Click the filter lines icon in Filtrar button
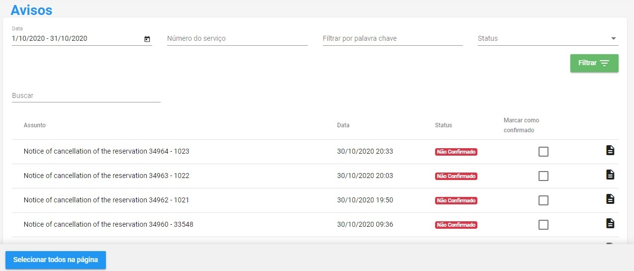634x271 pixels. 604,63
